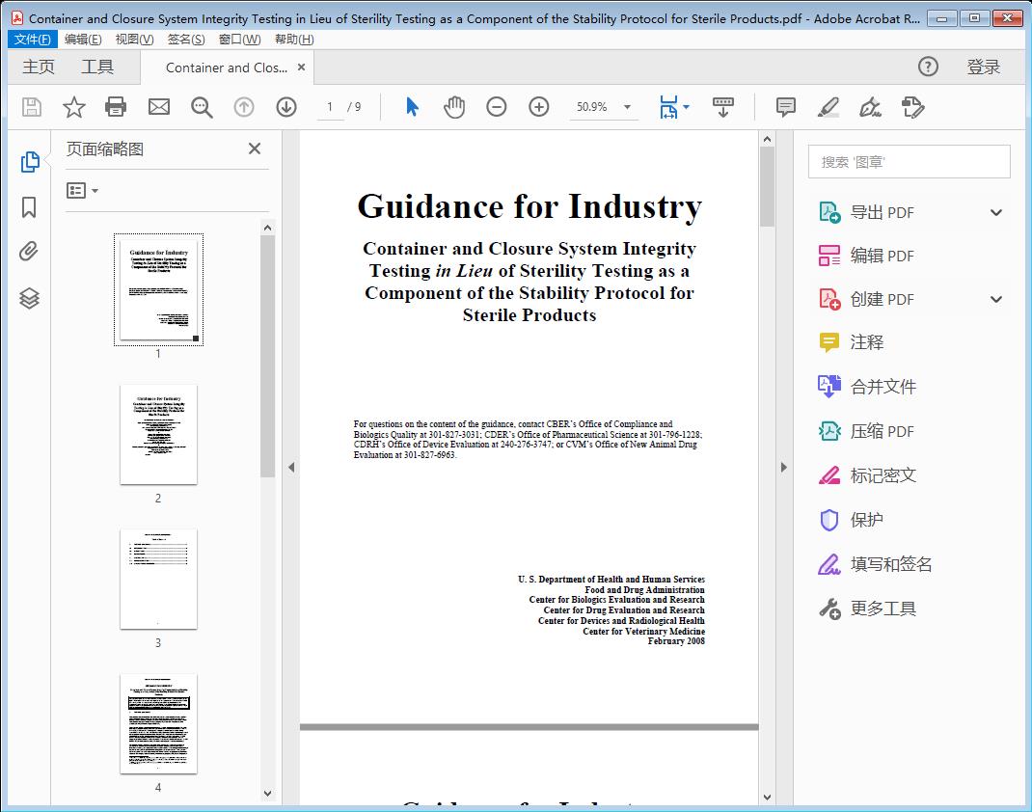Open the Attachments paperclip panel
This screenshot has width=1032, height=812.
coord(29,252)
